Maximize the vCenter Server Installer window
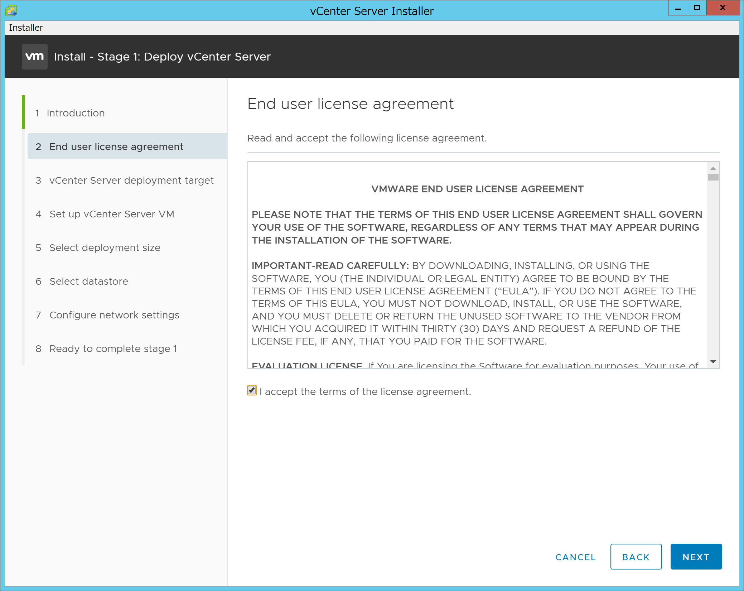744x591 pixels. (x=697, y=8)
